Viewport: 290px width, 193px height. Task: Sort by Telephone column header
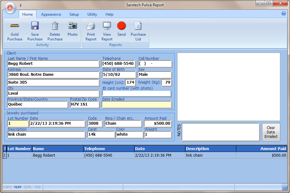pos(109,149)
